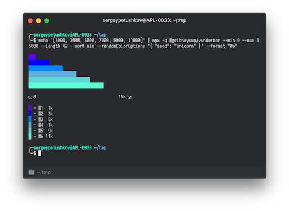Screen dimensions: 289x211
Task: Click the purple top bar in chart
Action: pyautogui.click(x=32, y=57)
